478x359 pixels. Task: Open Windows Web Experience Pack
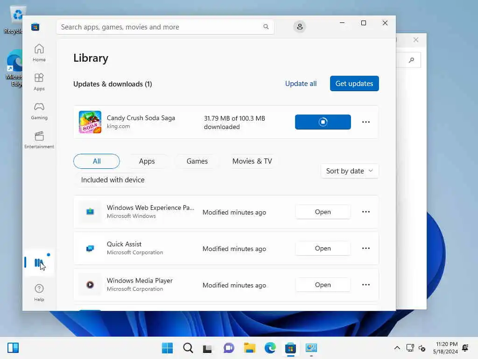[323, 212]
